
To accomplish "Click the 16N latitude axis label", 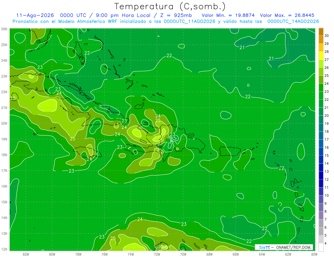I will (x=4, y=186).
